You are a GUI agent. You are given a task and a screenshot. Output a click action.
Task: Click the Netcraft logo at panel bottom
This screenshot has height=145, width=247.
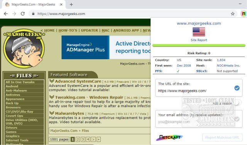[x=169, y=137]
